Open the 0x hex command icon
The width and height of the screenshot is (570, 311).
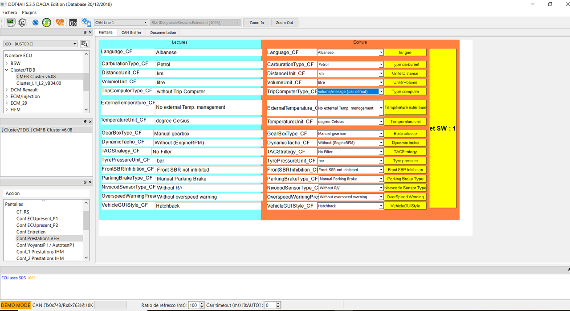click(73, 22)
